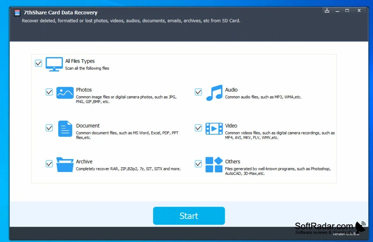Screen dimensions: 373x242
Task: Close the Card Data Recovery window
Action: coord(359,10)
